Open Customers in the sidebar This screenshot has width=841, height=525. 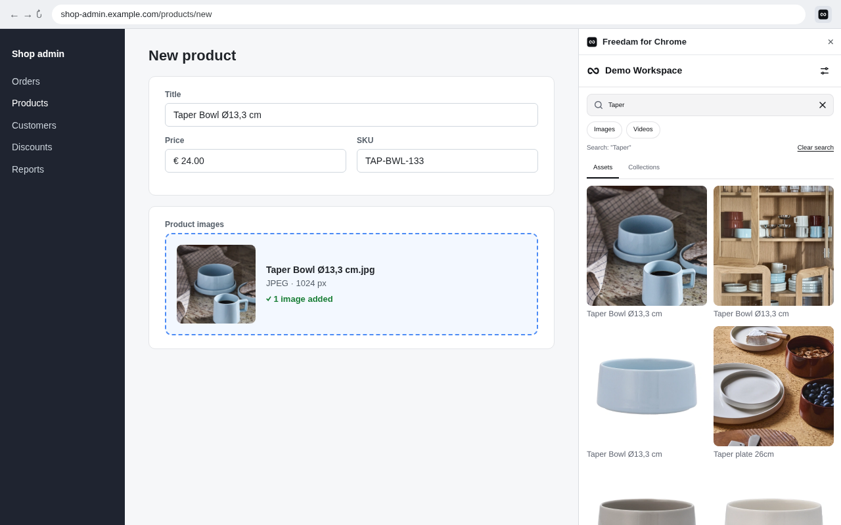pyautogui.click(x=34, y=125)
